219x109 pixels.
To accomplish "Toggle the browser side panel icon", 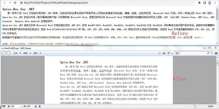I will click(x=204, y=3).
